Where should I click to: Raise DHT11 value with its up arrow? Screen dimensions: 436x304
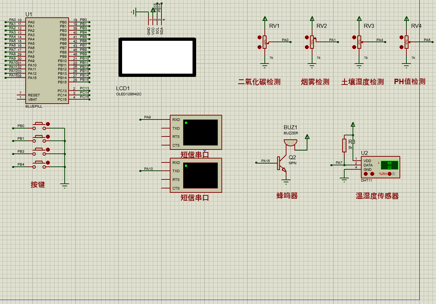coord(372,174)
